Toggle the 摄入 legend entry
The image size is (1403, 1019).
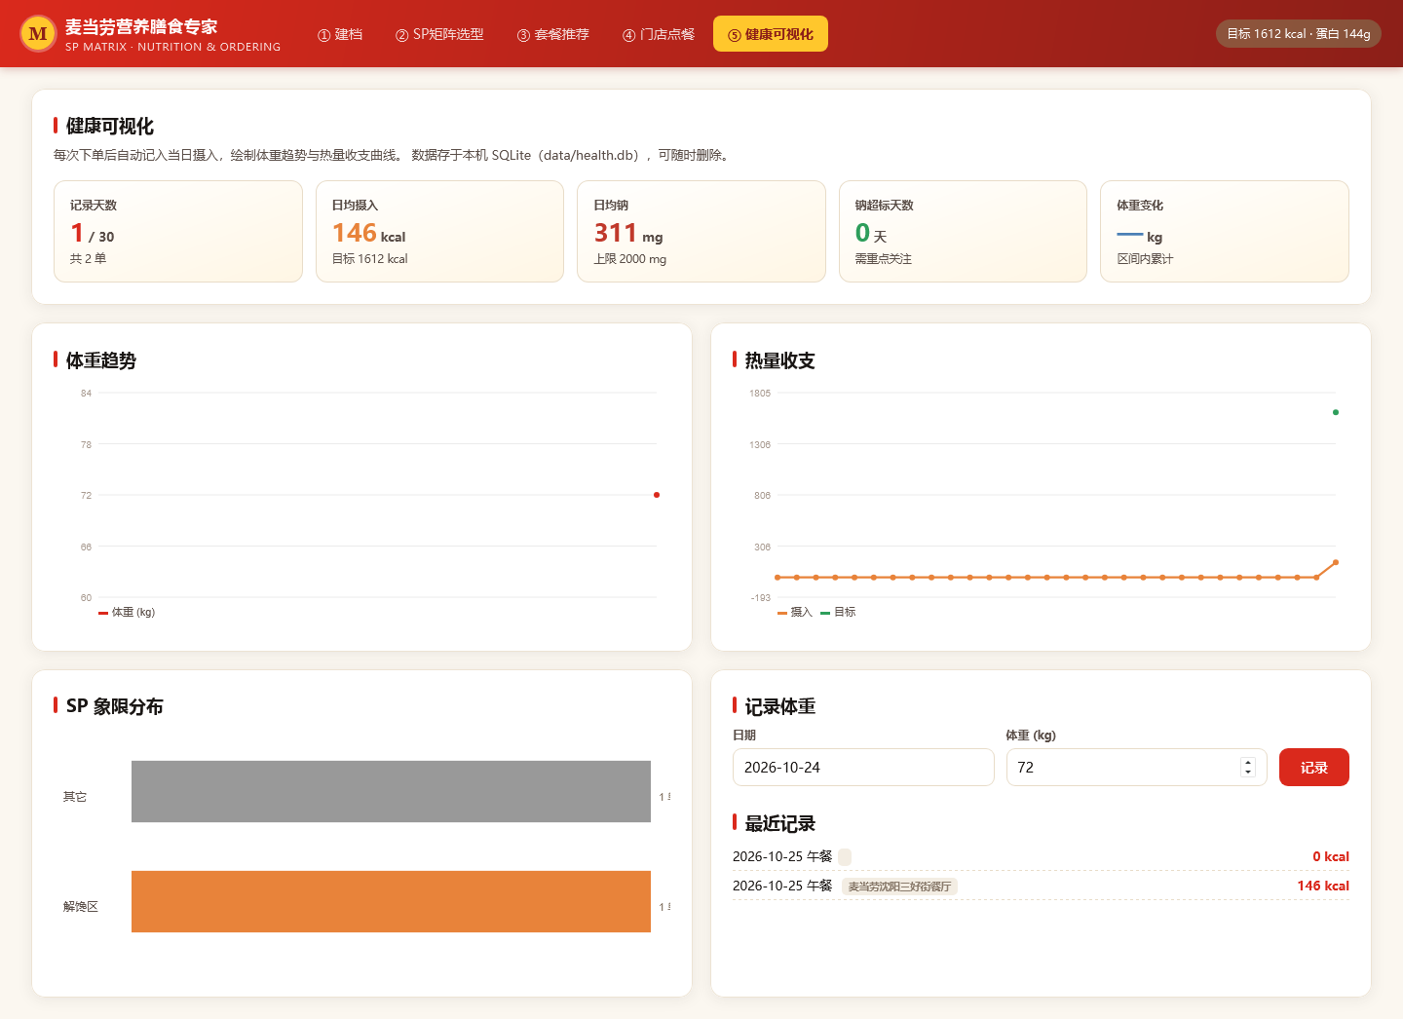coord(795,613)
